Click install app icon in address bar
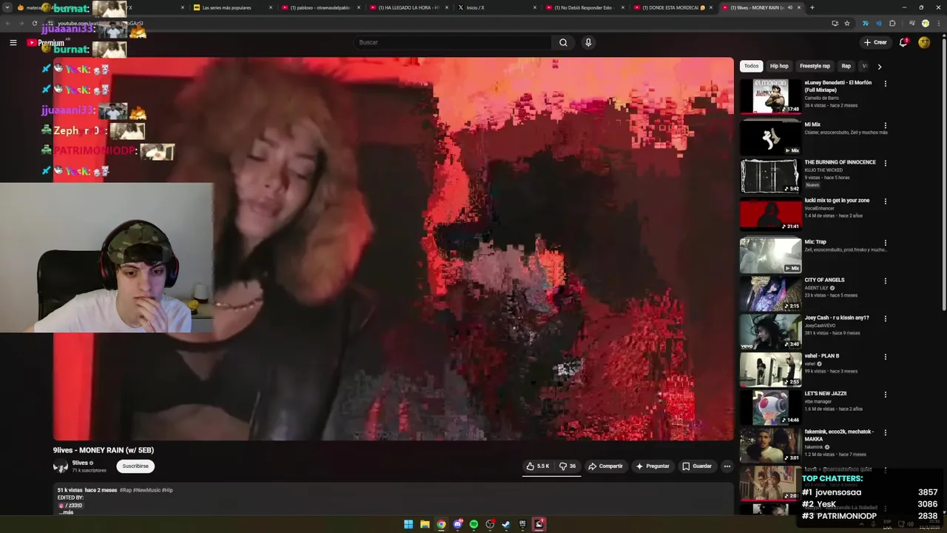This screenshot has width=947, height=533. click(835, 24)
